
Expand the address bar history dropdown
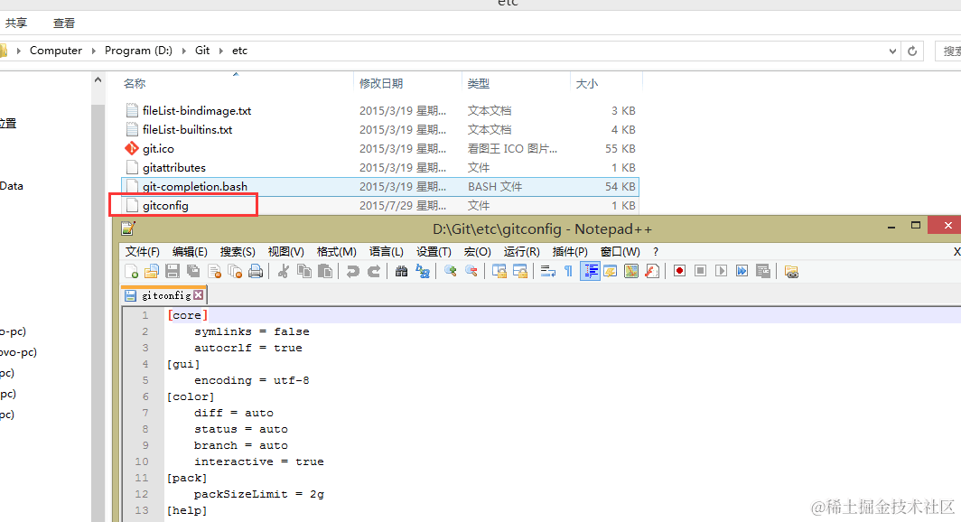892,51
